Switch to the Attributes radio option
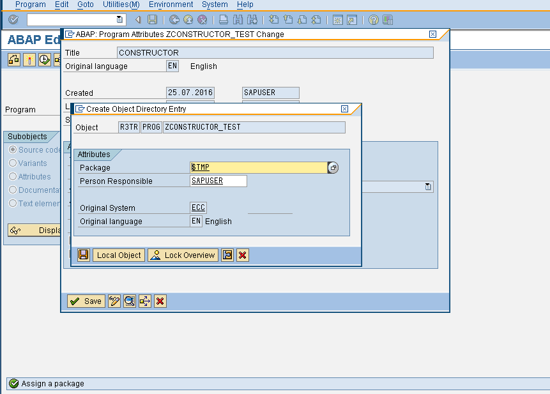The width and height of the screenshot is (550, 394). [x=14, y=176]
